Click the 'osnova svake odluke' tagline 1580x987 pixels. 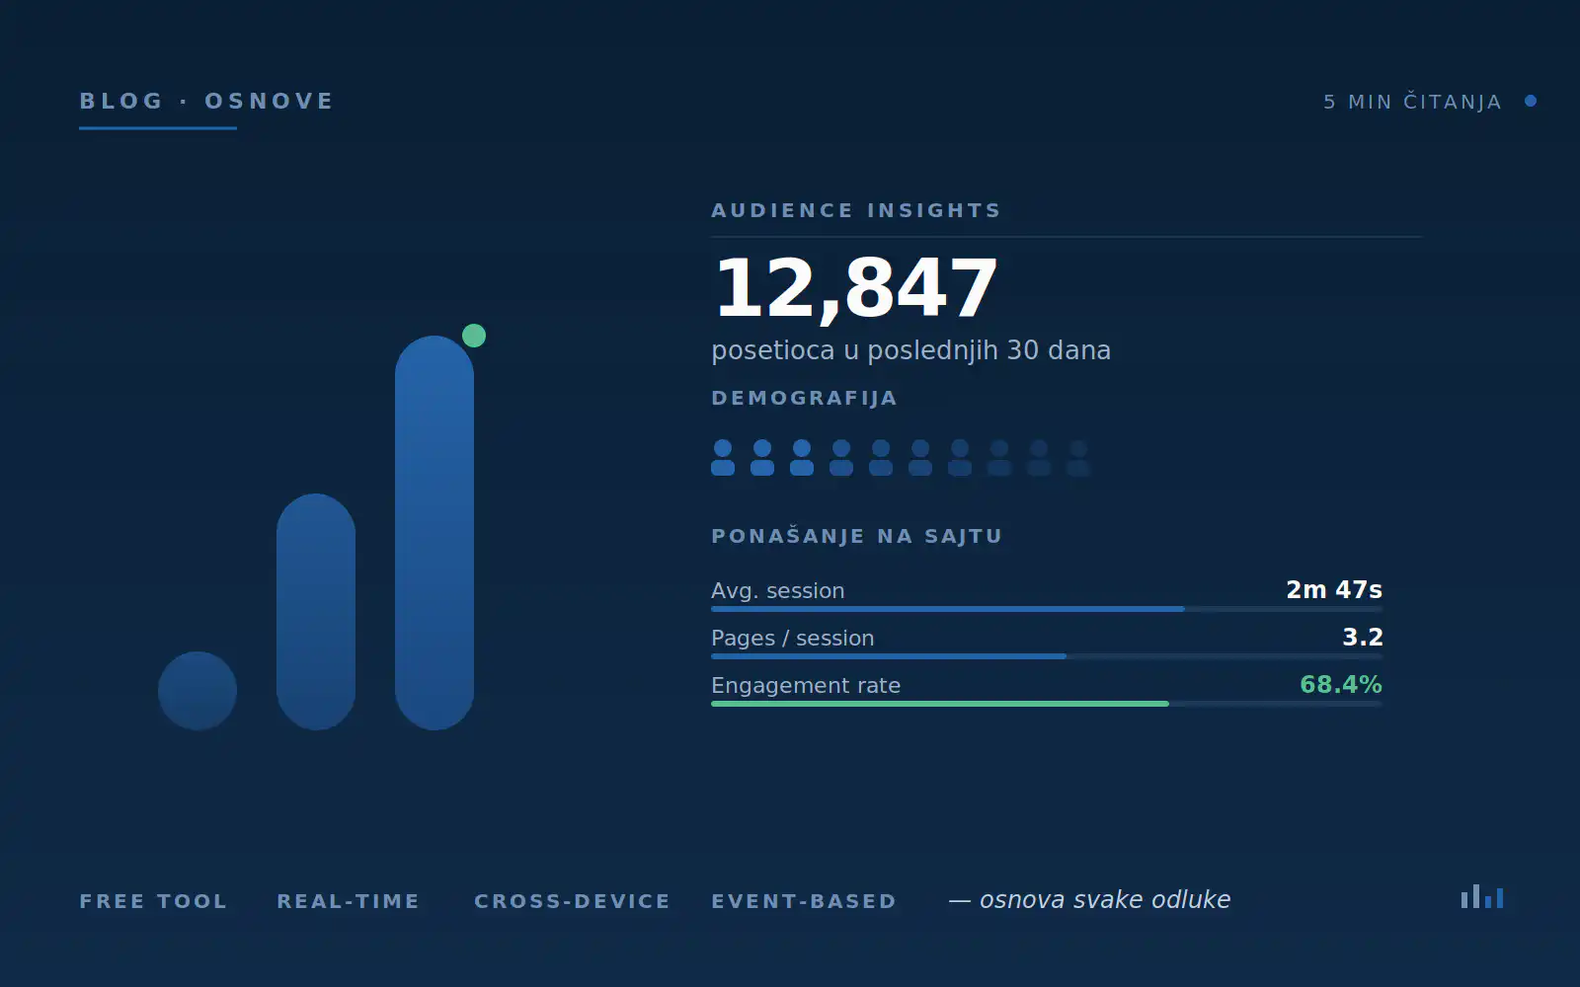click(x=1105, y=899)
